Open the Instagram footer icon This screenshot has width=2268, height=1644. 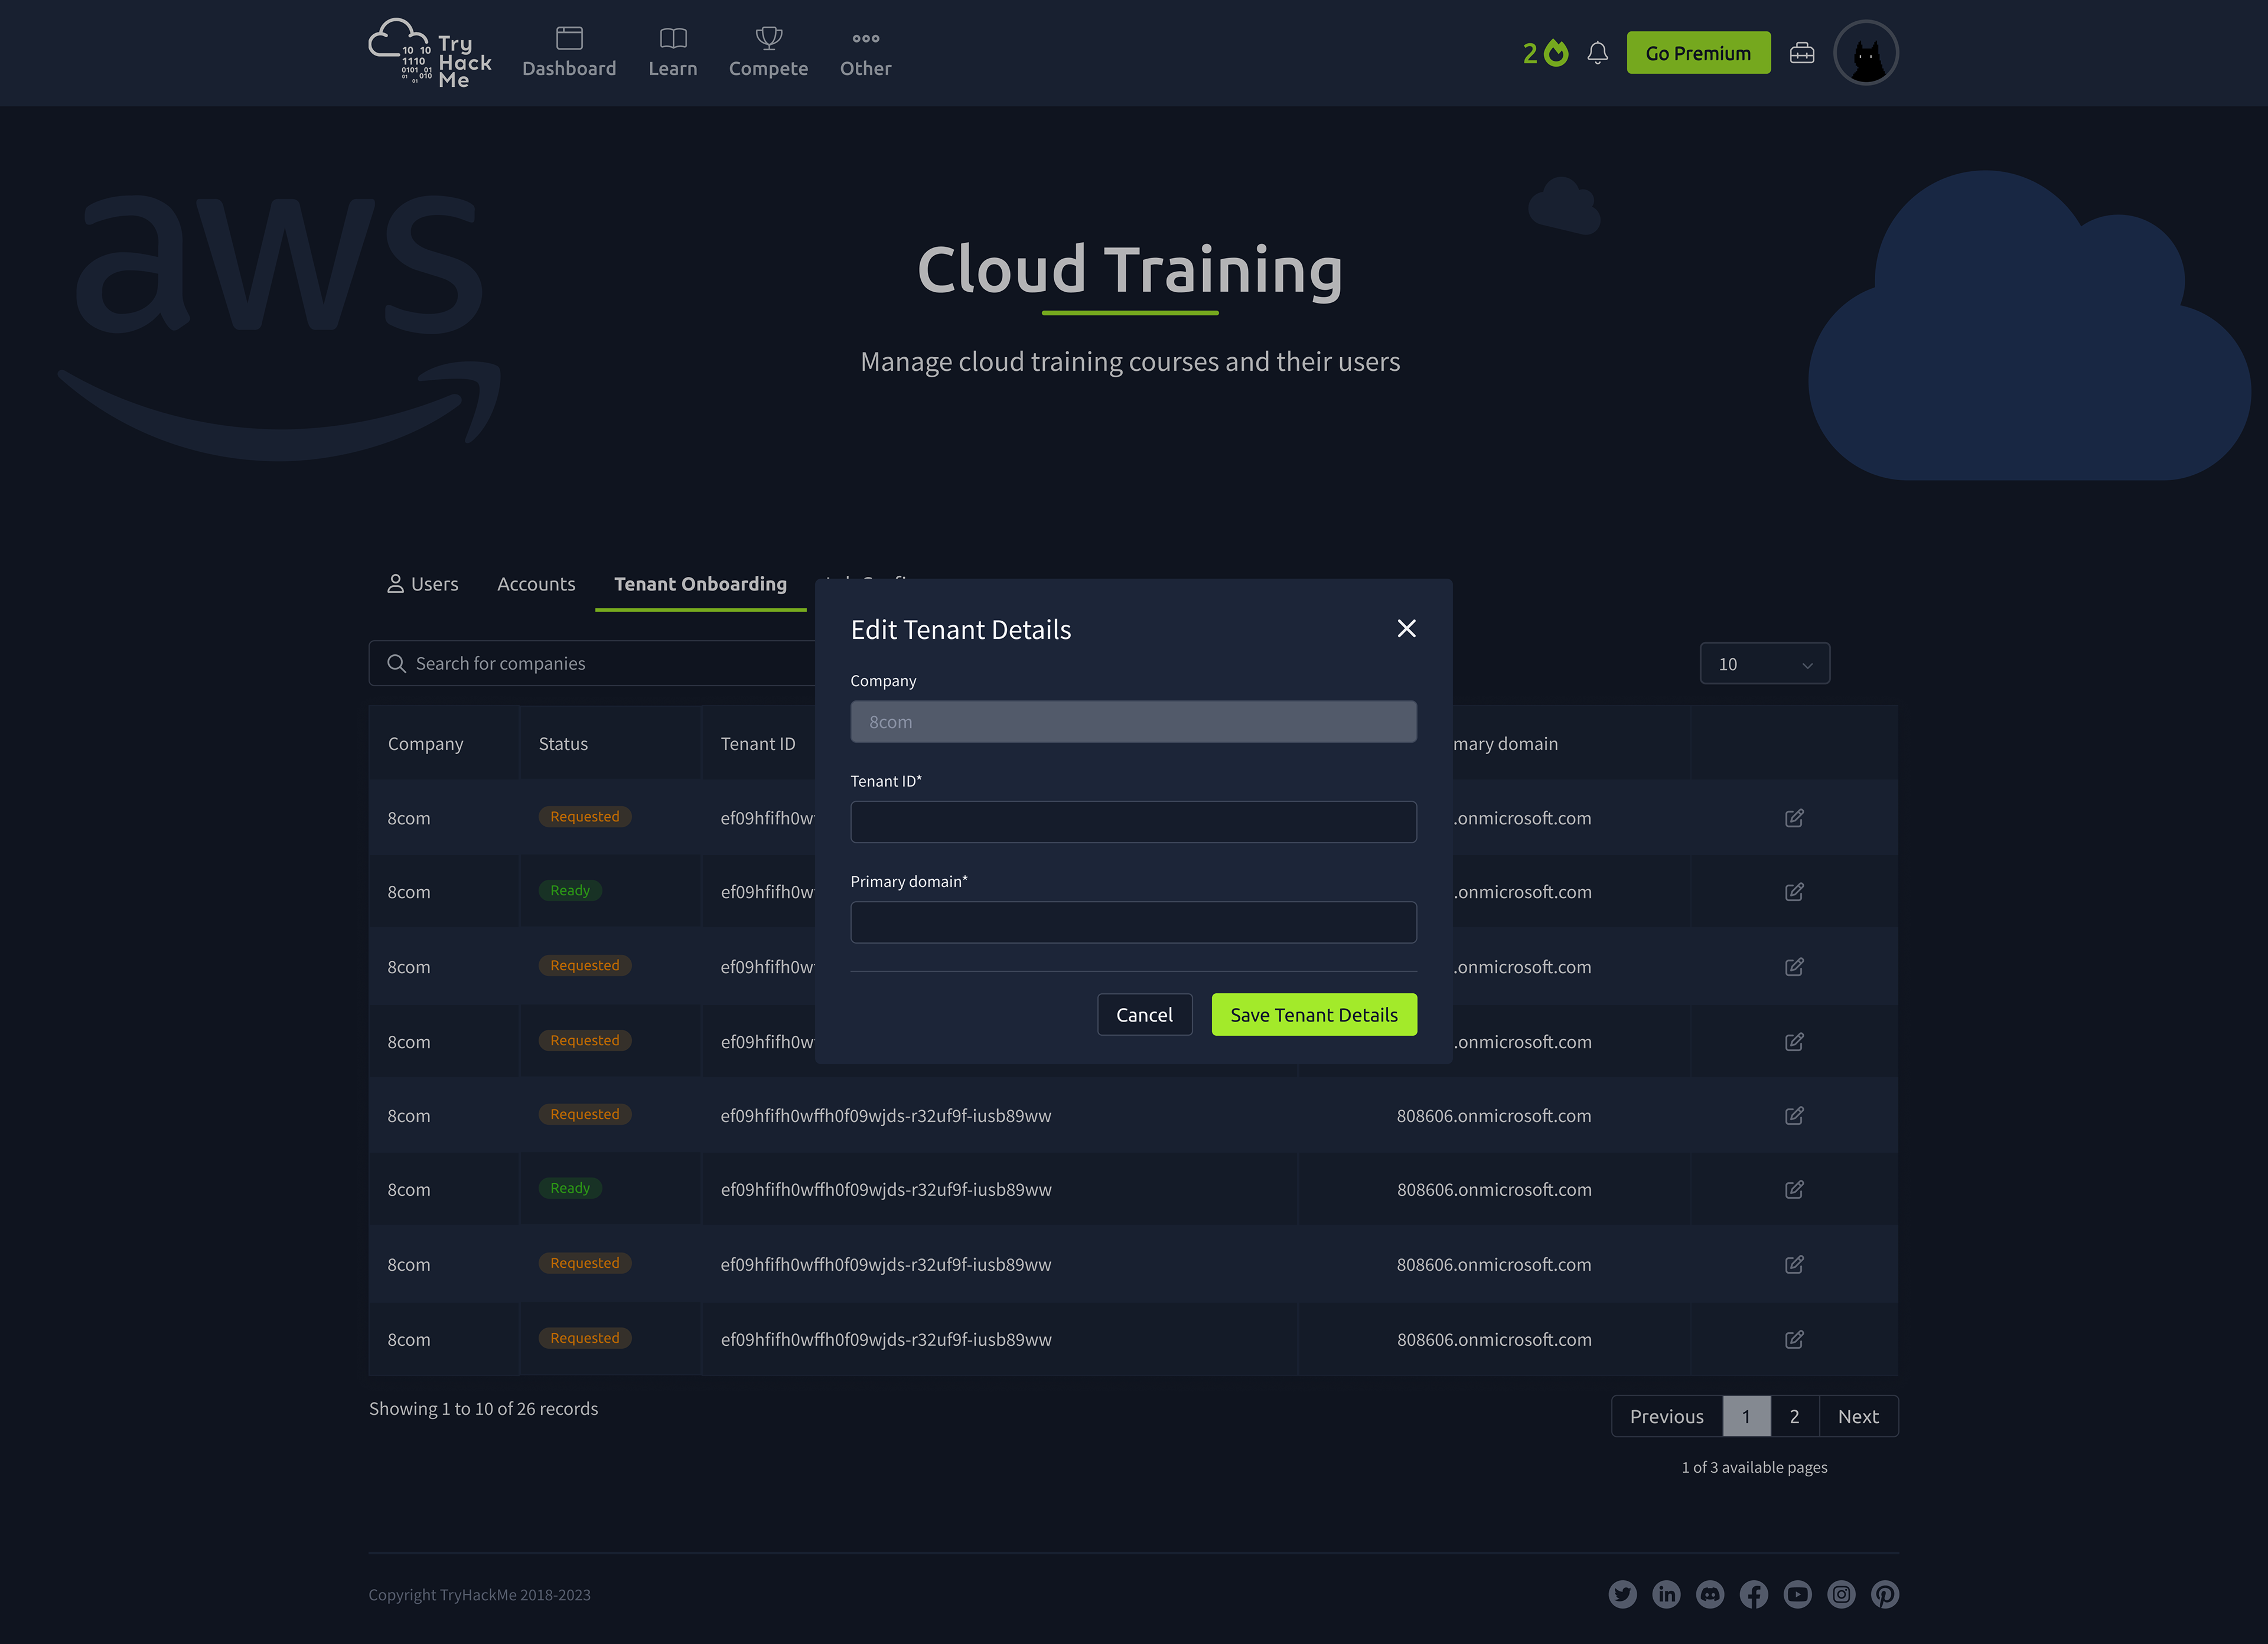1841,1595
